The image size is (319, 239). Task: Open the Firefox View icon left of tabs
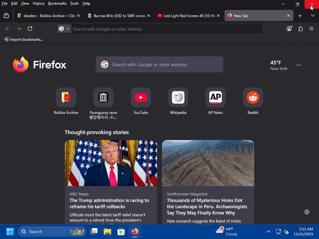(6, 16)
